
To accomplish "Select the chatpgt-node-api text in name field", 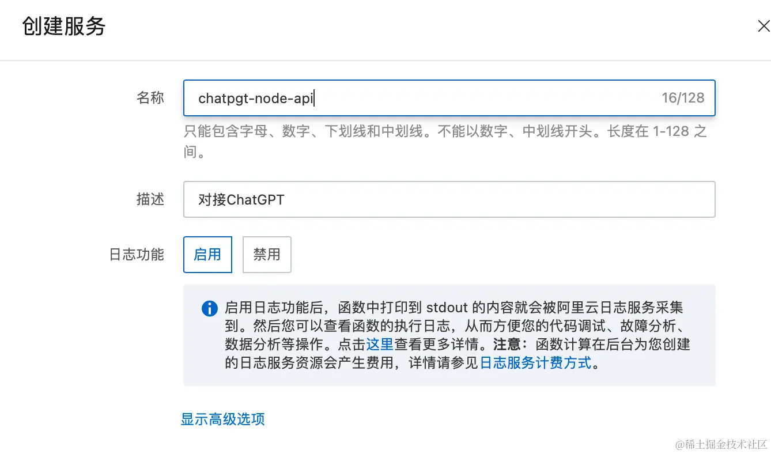I will pos(255,98).
